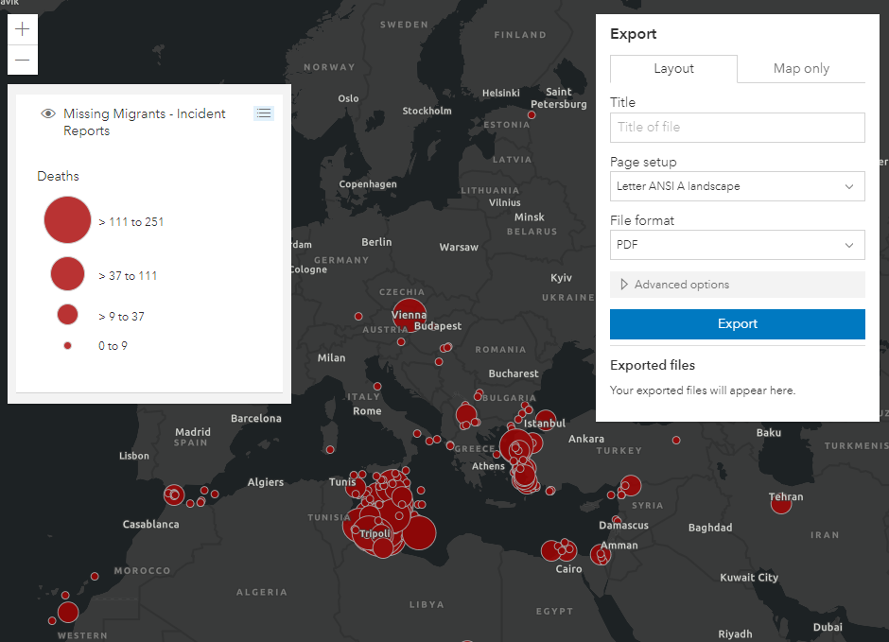Click the 9 to 37 legend circle
This screenshot has width=889, height=642.
click(x=67, y=315)
